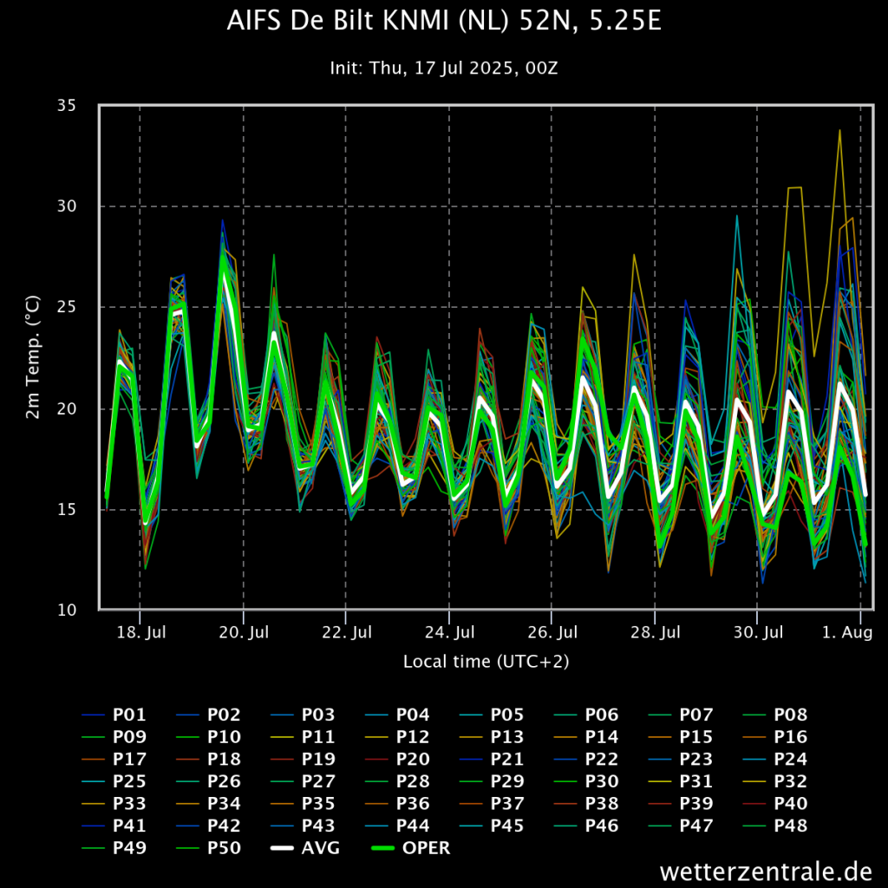The image size is (888, 888).
Task: Click the P25 legend label
Action: pos(130,781)
